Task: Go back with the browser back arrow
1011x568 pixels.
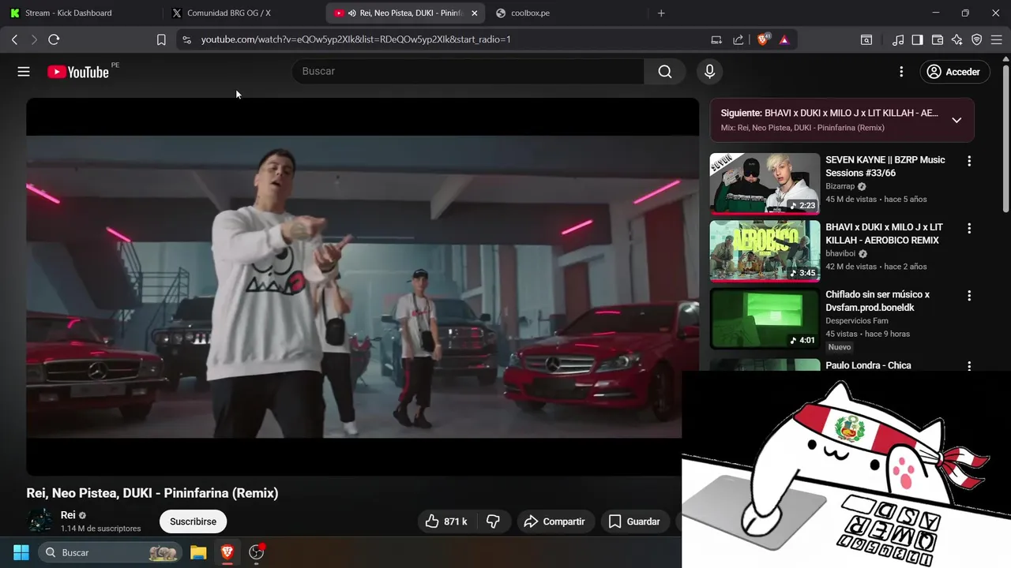Action: click(14, 39)
